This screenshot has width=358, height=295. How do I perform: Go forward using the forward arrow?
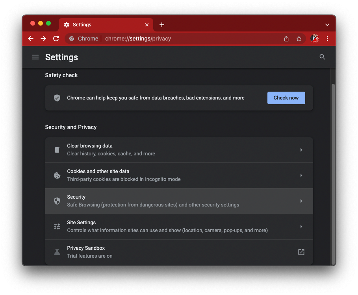[x=43, y=39]
